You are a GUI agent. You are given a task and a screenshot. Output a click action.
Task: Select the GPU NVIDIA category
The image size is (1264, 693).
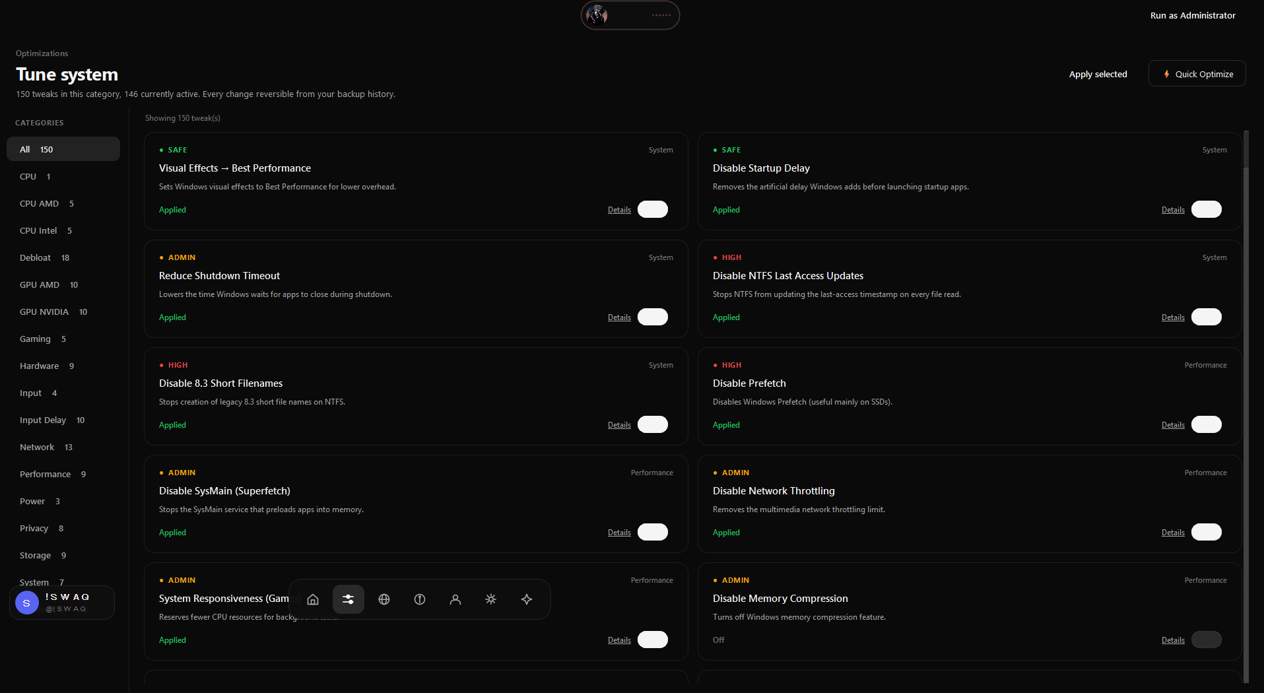pyautogui.click(x=63, y=312)
